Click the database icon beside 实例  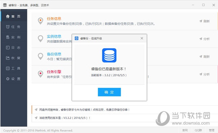8,37
